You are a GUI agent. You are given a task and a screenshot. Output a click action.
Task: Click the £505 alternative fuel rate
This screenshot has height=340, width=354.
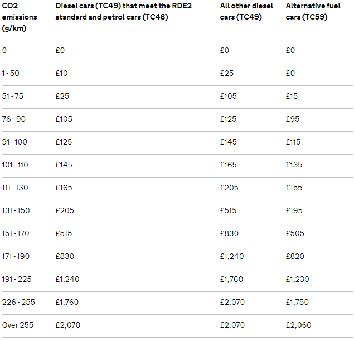pos(295,233)
